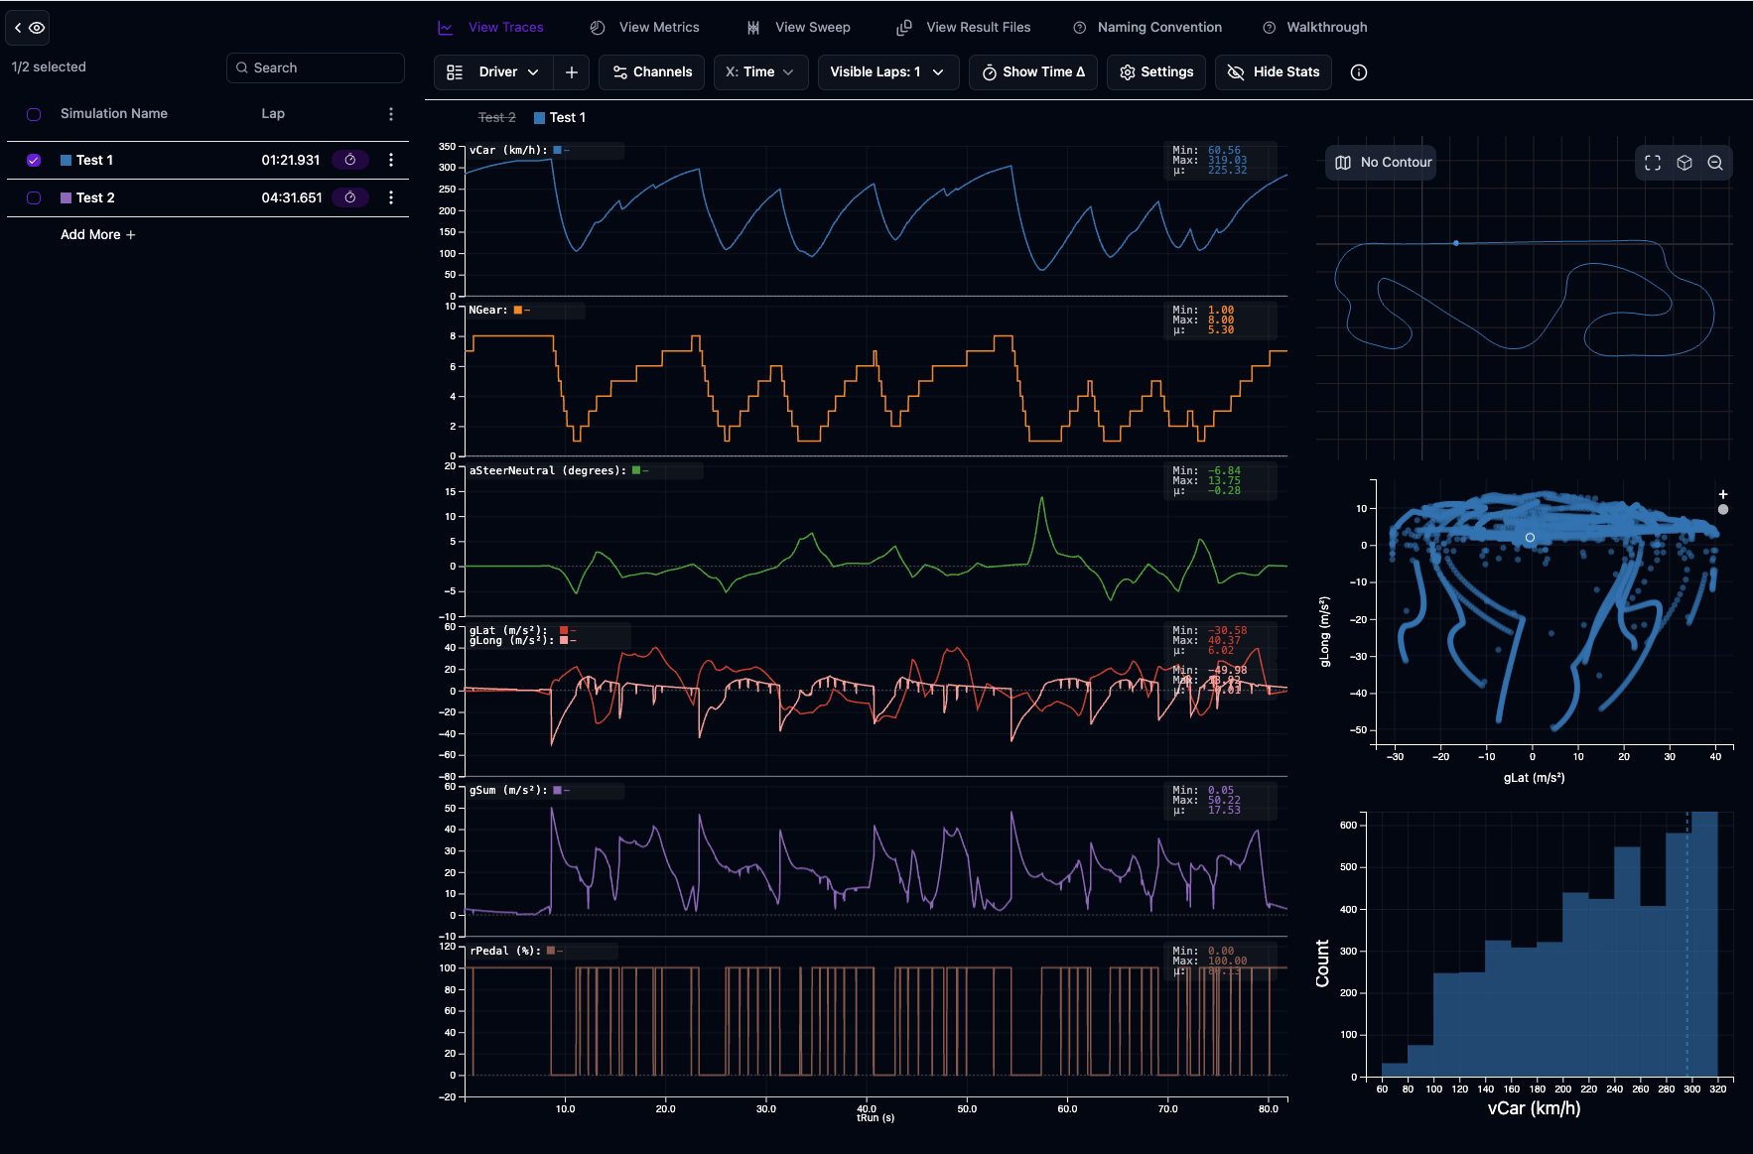Open View Result Files tab
Image resolution: width=1753 pixels, height=1154 pixels.
964,28
